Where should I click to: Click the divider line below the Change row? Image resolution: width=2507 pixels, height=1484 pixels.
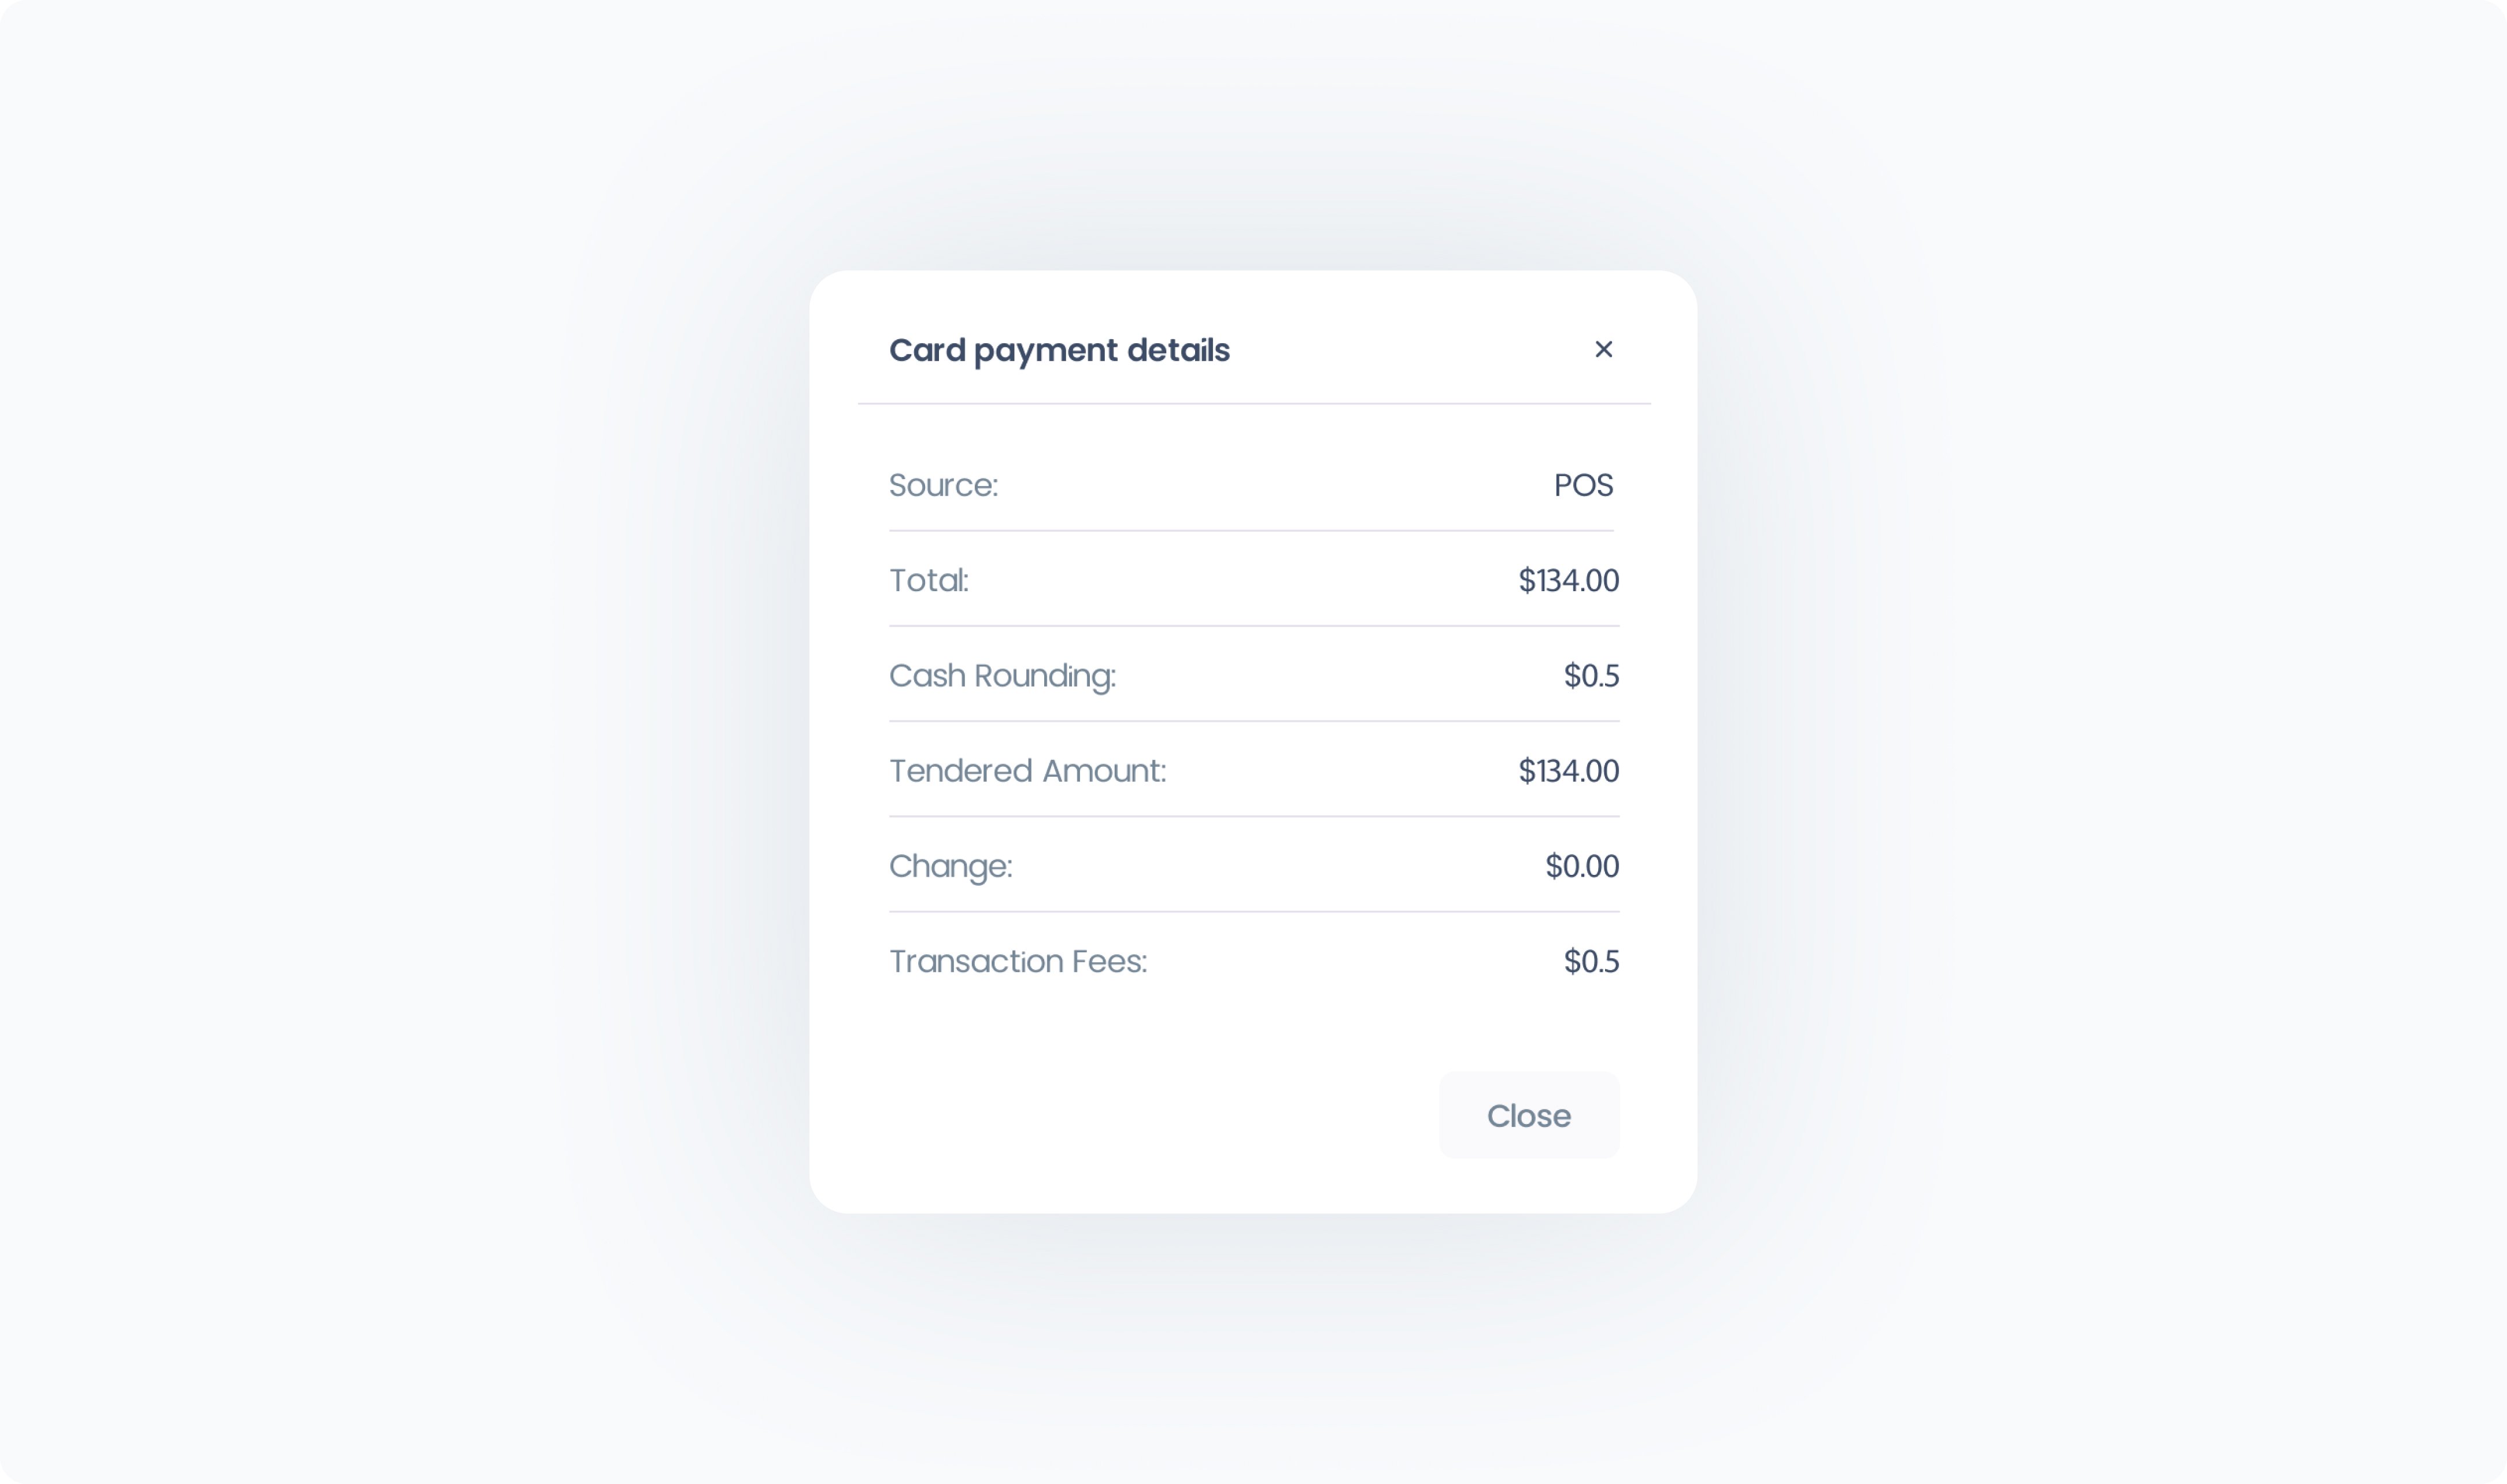[1253, 912]
